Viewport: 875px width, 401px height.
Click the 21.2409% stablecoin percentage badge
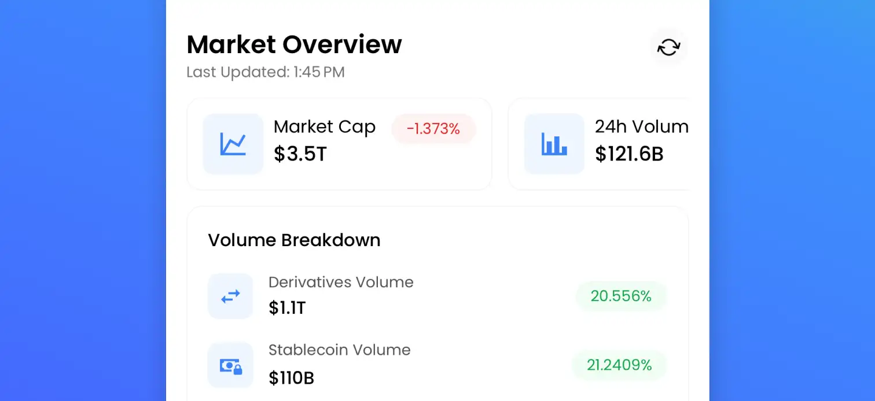619,365
